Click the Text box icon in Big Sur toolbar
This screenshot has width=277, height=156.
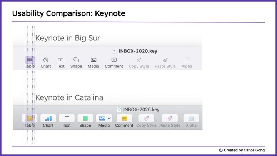[x=61, y=60]
